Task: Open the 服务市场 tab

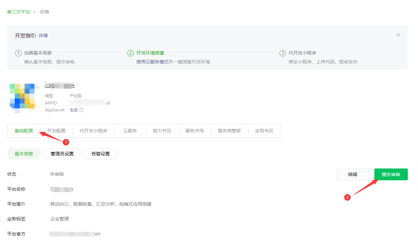Action: 195,131
